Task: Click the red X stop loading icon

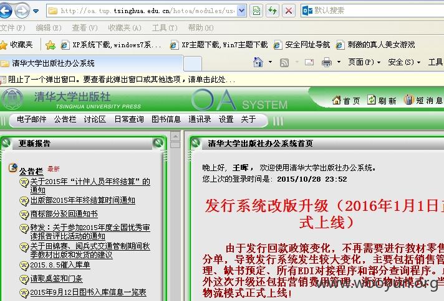Action: 289,11
